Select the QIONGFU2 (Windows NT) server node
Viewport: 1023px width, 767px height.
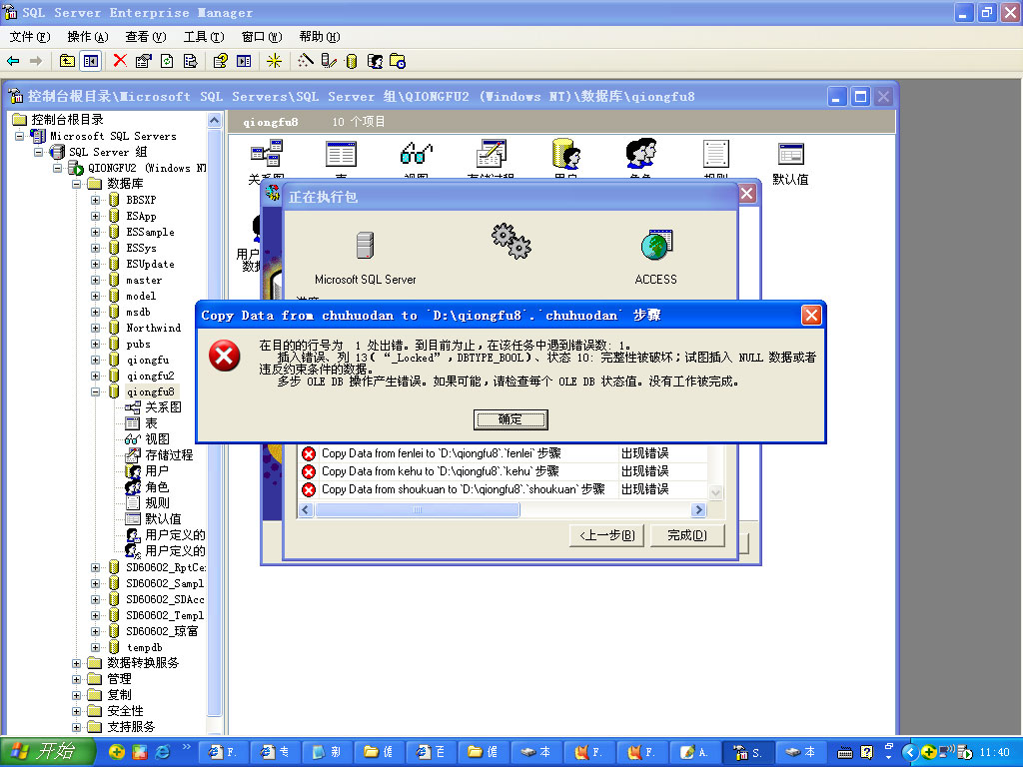click(147, 168)
